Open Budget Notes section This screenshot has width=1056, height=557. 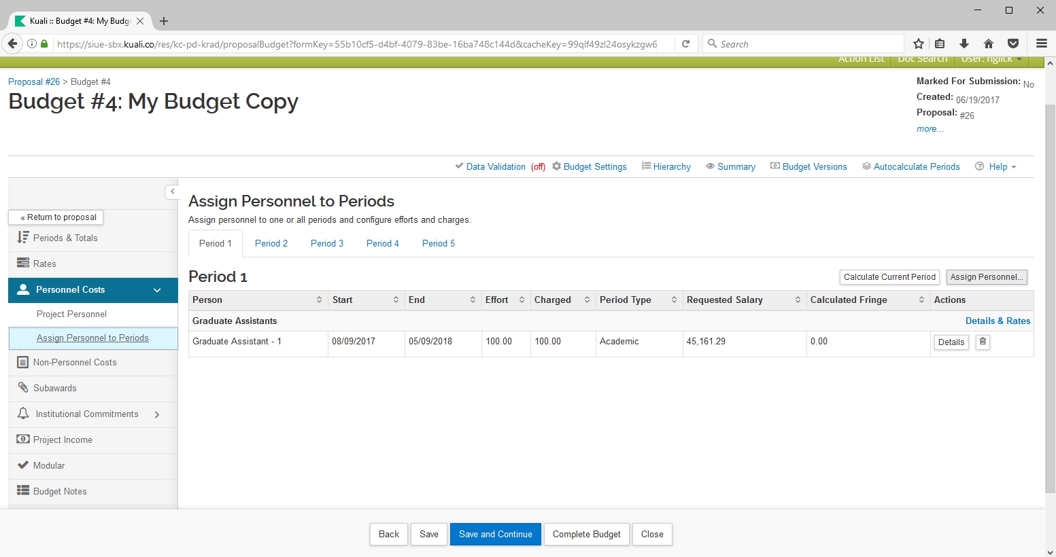[x=60, y=491]
